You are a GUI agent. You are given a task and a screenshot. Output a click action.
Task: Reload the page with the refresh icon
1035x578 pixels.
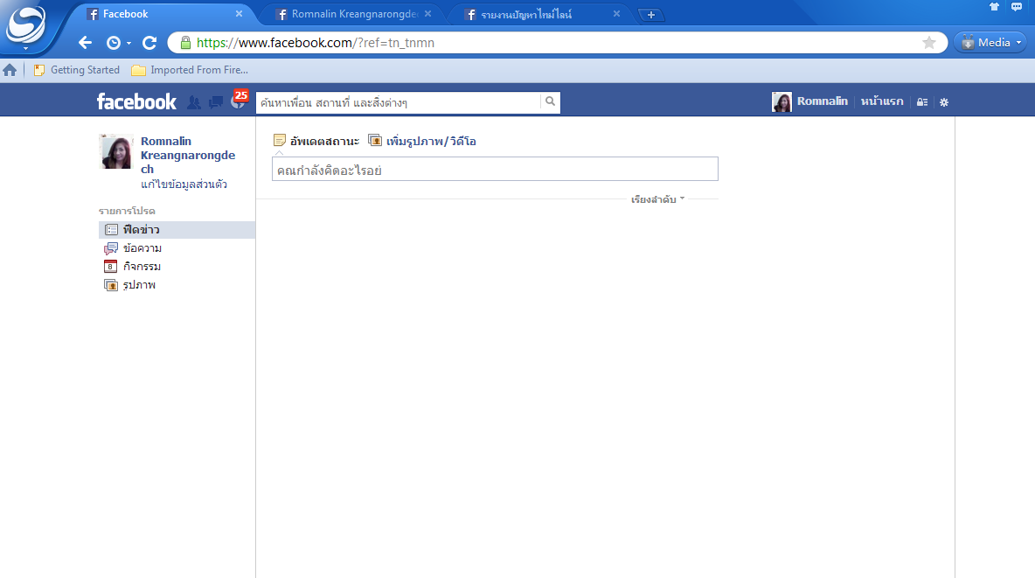tap(149, 43)
